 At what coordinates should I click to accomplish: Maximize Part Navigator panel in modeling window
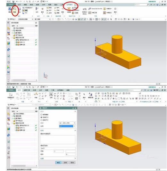pyautogui.click(x=36, y=23)
